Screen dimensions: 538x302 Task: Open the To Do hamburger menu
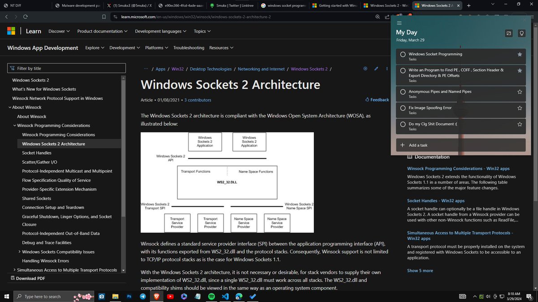[399, 23]
